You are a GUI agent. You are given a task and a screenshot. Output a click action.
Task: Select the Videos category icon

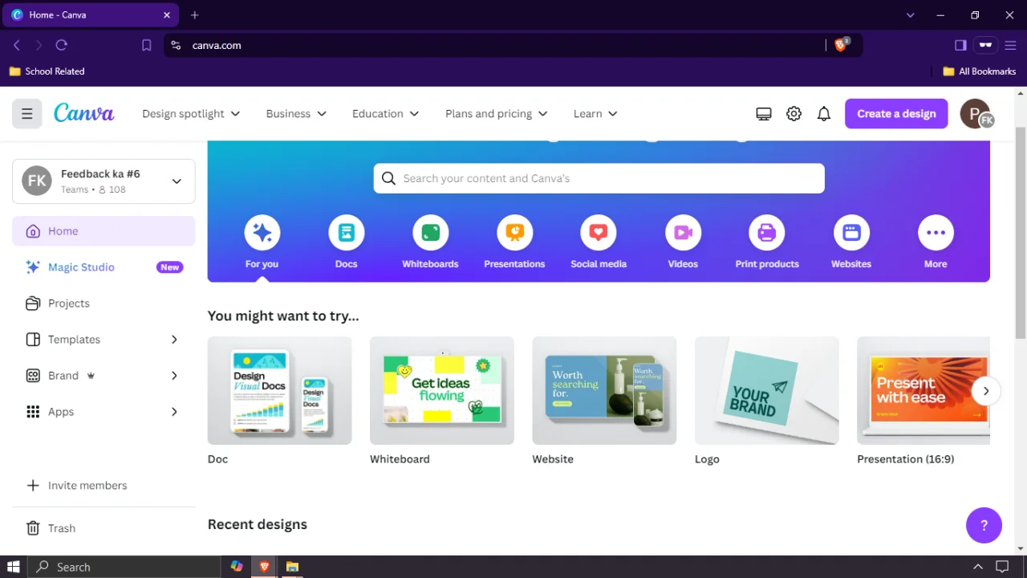coord(683,233)
